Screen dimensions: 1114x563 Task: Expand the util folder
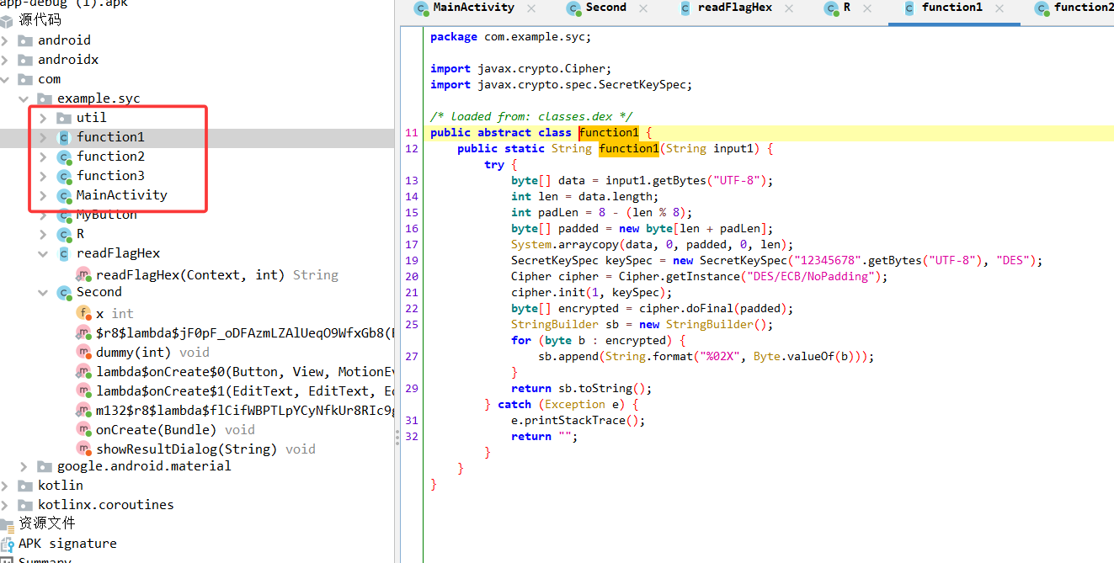[x=43, y=118]
